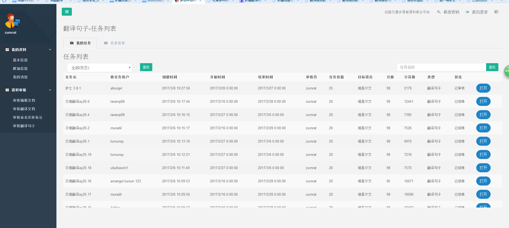Image resolution: width=509 pixels, height=228 pixels.
Task: Click the briefcase icon on 我的任务 tab
Action: point(72,43)
